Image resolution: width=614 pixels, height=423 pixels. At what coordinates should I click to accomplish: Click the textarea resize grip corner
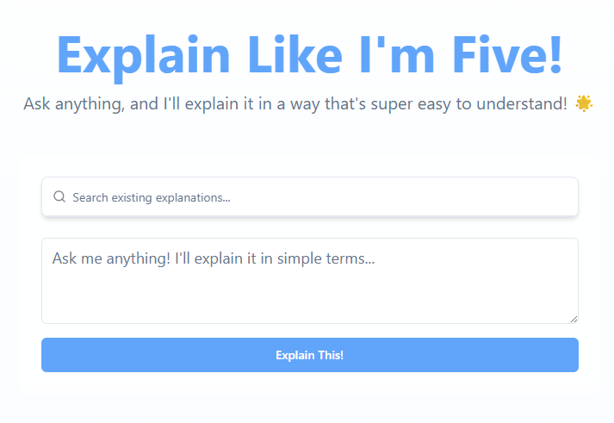[574, 319]
